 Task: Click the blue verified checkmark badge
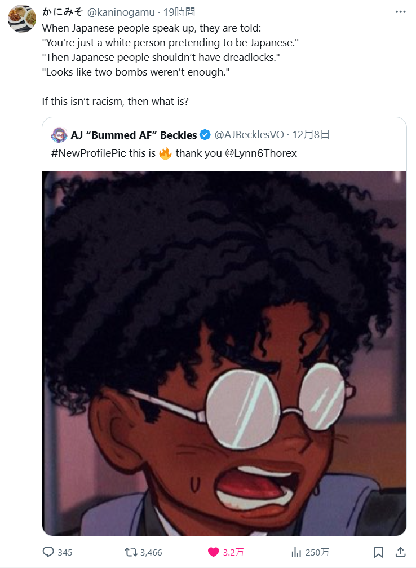(206, 135)
